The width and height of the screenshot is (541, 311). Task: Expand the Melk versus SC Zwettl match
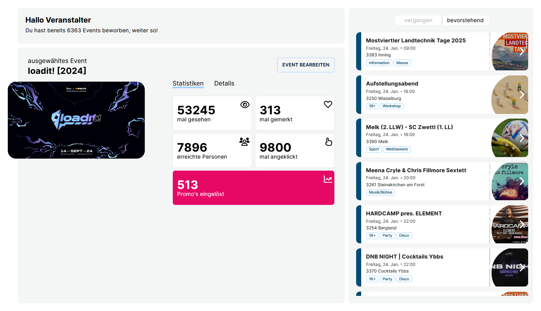tap(522, 138)
